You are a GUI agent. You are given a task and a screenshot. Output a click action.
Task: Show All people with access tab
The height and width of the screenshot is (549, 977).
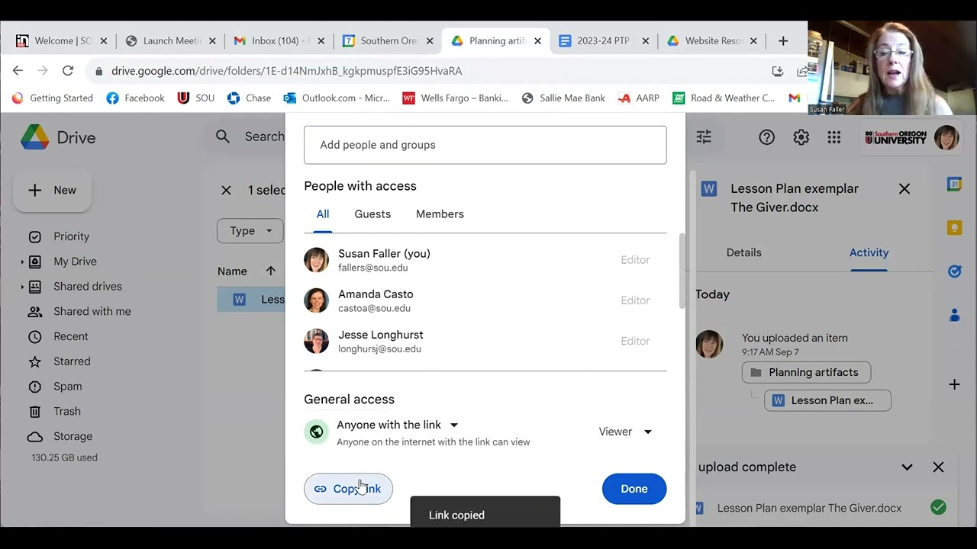click(323, 214)
